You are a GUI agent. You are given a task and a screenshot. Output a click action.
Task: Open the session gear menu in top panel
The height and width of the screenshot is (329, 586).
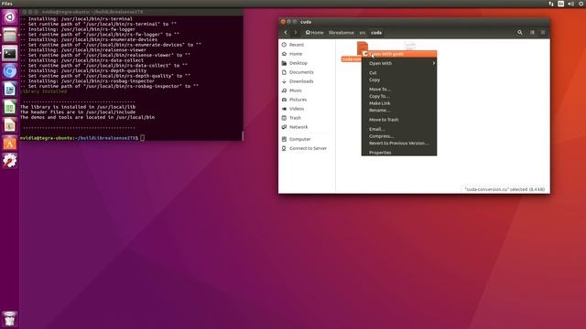tap(581, 4)
